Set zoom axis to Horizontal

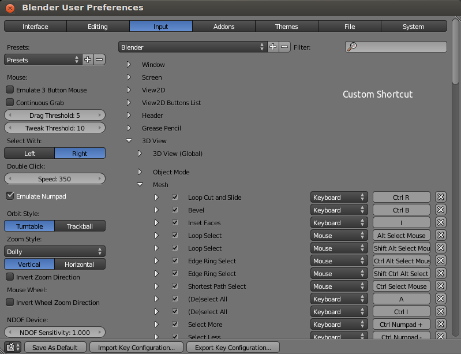pyautogui.click(x=80, y=264)
